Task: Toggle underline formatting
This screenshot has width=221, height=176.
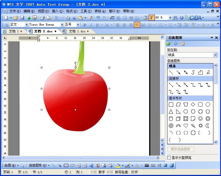Action: (x=98, y=24)
